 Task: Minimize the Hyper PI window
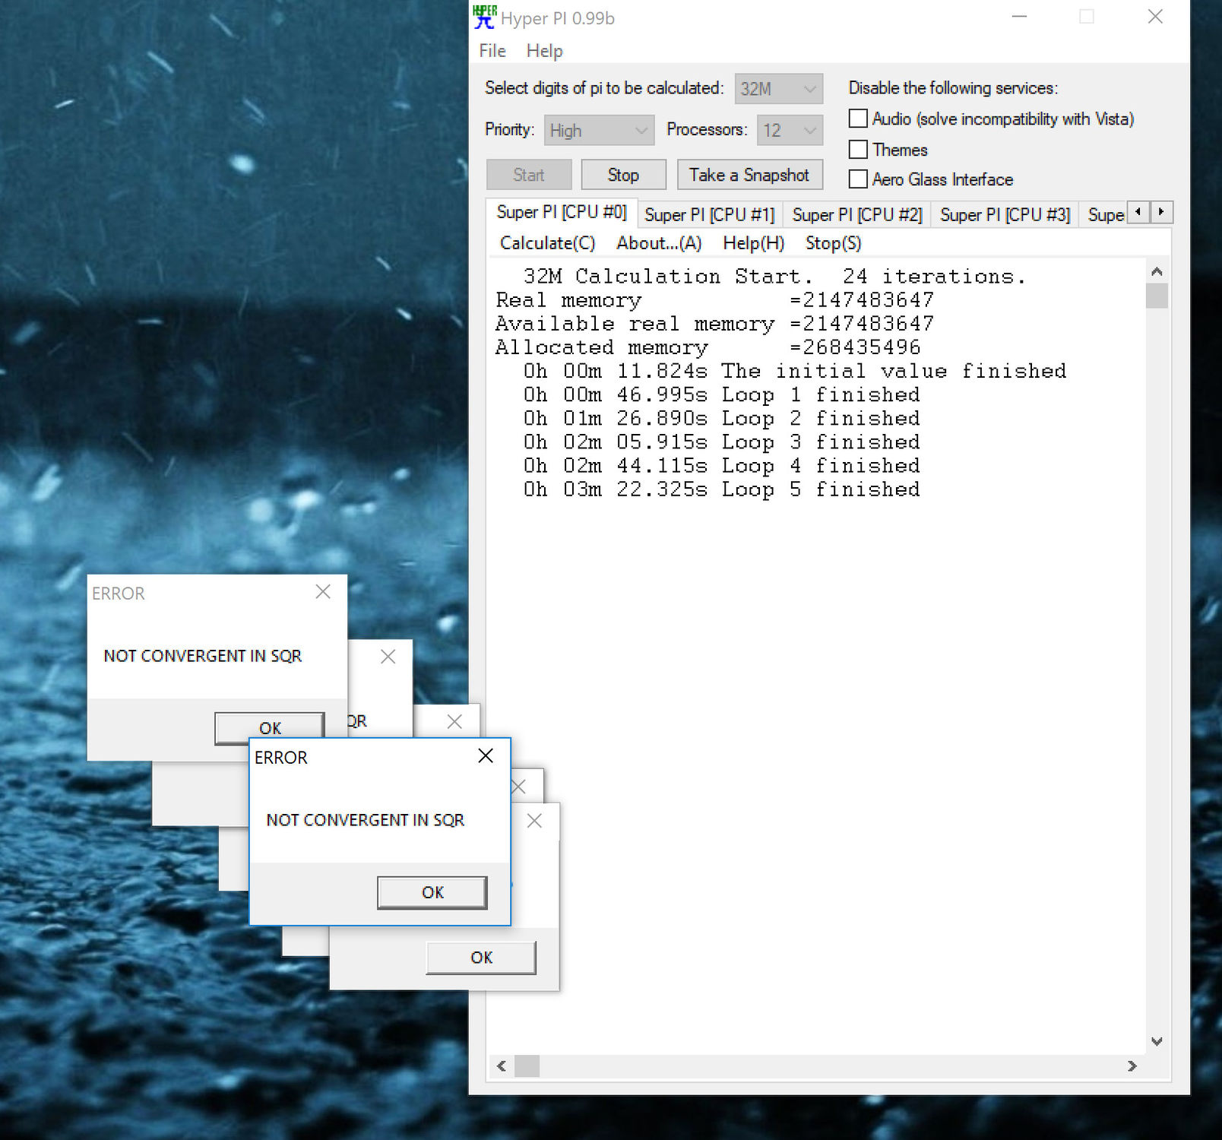pos(1020,17)
